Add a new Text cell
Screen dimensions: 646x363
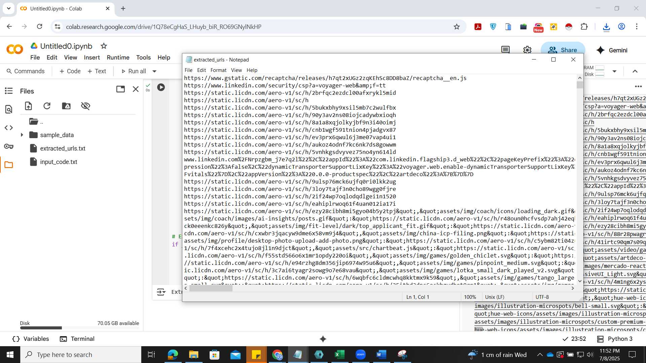[x=97, y=71]
